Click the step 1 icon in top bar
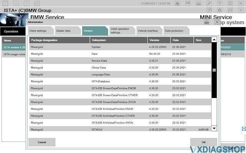 (5, 3)
